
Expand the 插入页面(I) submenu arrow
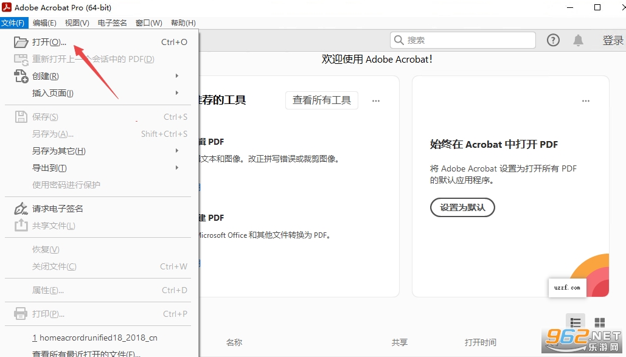click(177, 93)
